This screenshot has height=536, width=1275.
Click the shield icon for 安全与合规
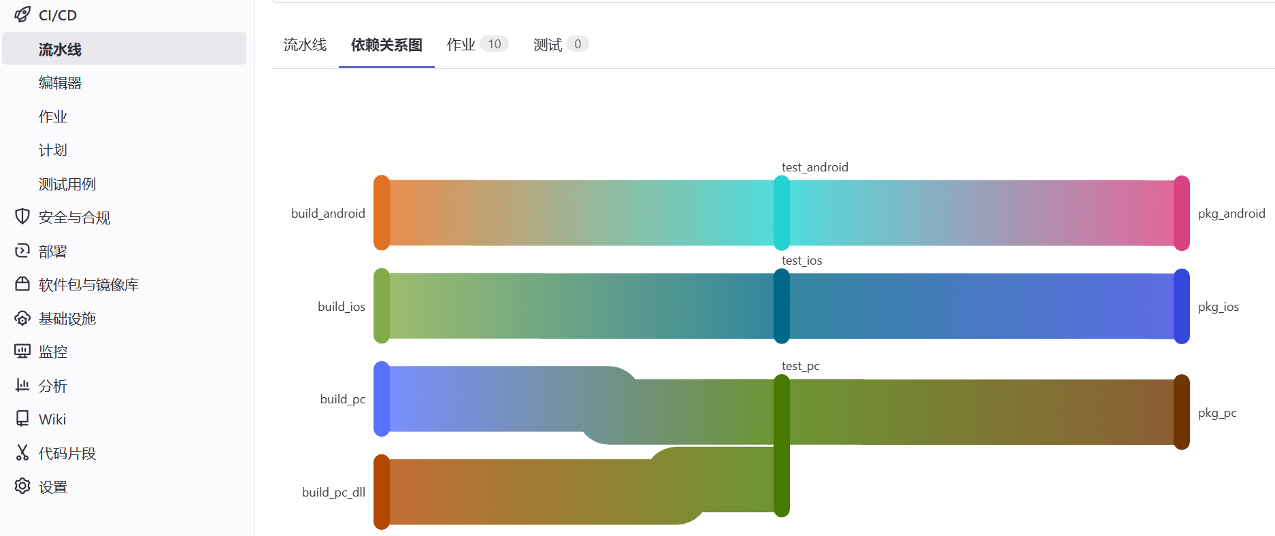[x=22, y=217]
